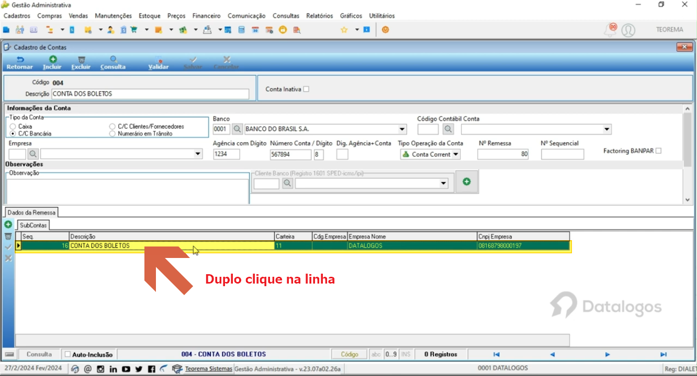Select the Caixa radio button
697x376 pixels.
(x=13, y=126)
